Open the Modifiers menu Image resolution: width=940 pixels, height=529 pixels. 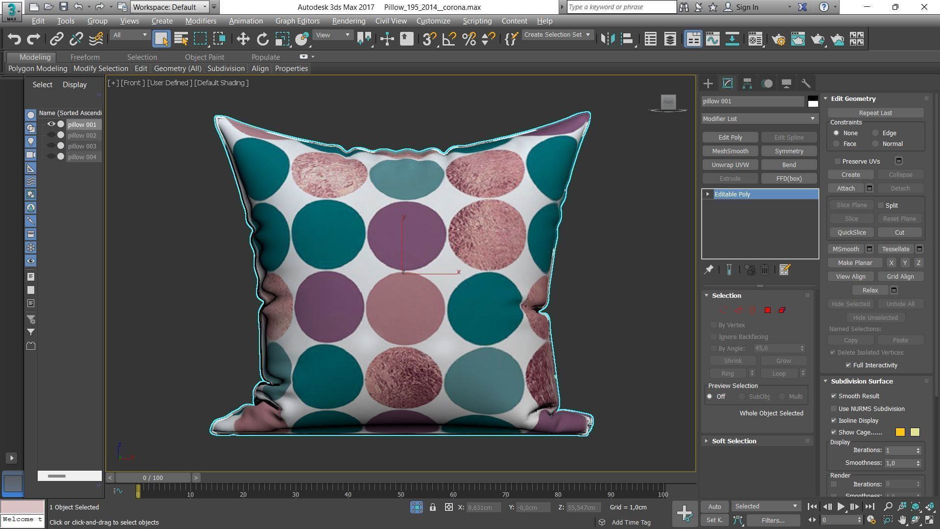point(201,21)
